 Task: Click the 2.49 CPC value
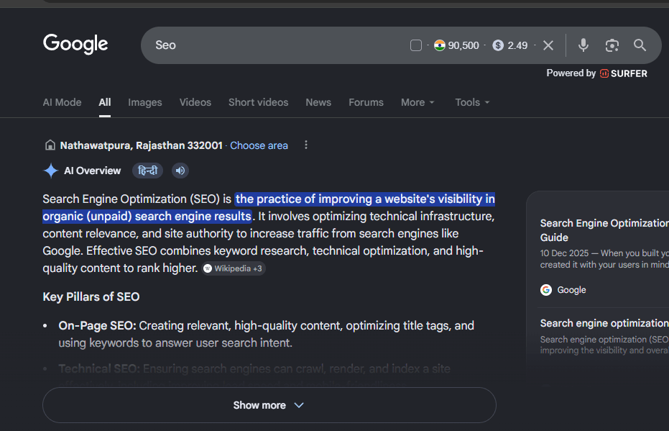(x=517, y=45)
